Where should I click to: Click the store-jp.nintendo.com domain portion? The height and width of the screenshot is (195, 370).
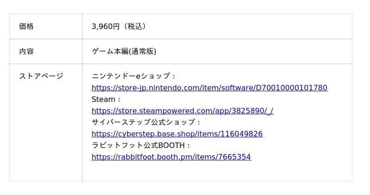pos(152,88)
